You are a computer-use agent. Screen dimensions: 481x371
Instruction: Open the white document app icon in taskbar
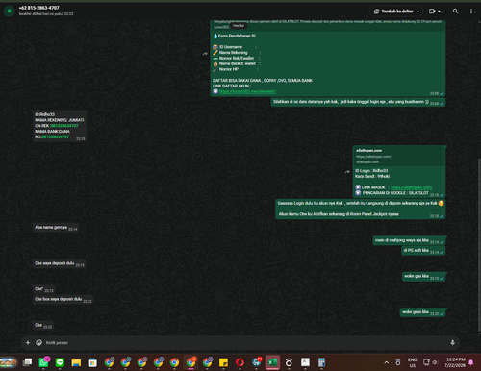pyautogui.click(x=305, y=362)
